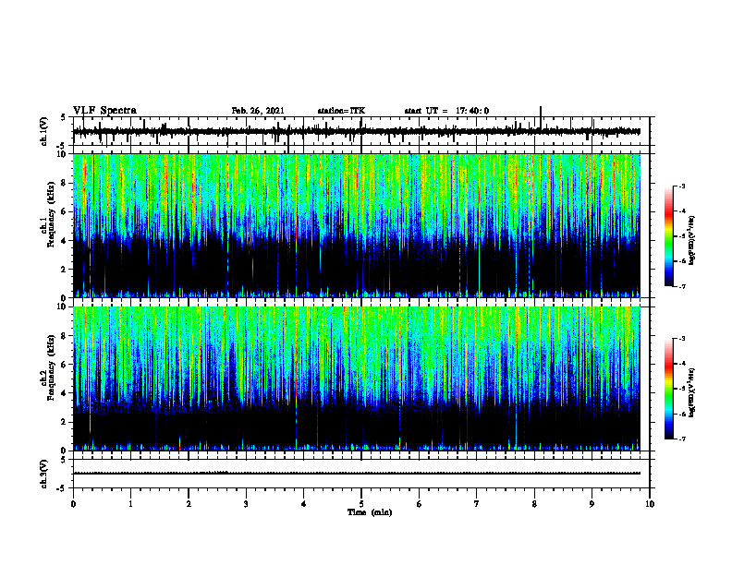Click the "ch.1(V)" waveform axis label
Screen dimensions: 732x565
(44, 131)
